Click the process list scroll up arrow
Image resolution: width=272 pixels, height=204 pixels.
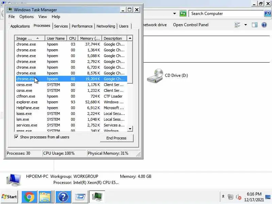click(130, 38)
